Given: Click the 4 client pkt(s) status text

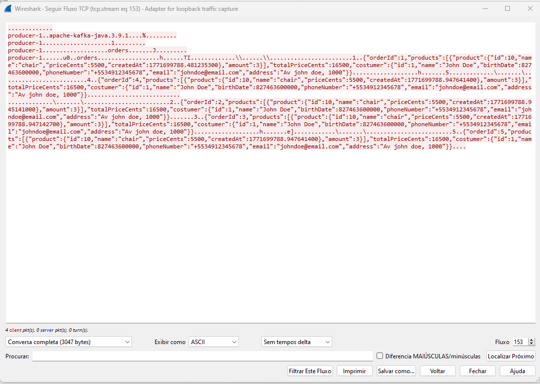Looking at the screenshot, I should click(x=20, y=330).
